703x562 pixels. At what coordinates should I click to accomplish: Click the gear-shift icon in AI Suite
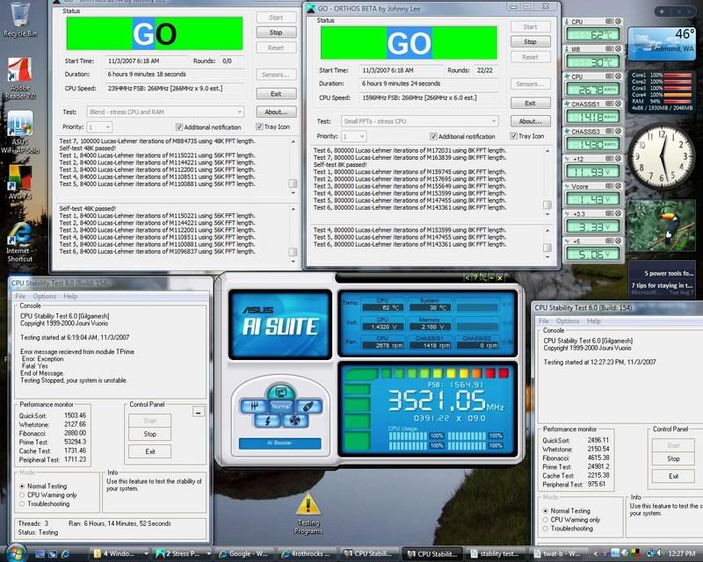pos(253,406)
